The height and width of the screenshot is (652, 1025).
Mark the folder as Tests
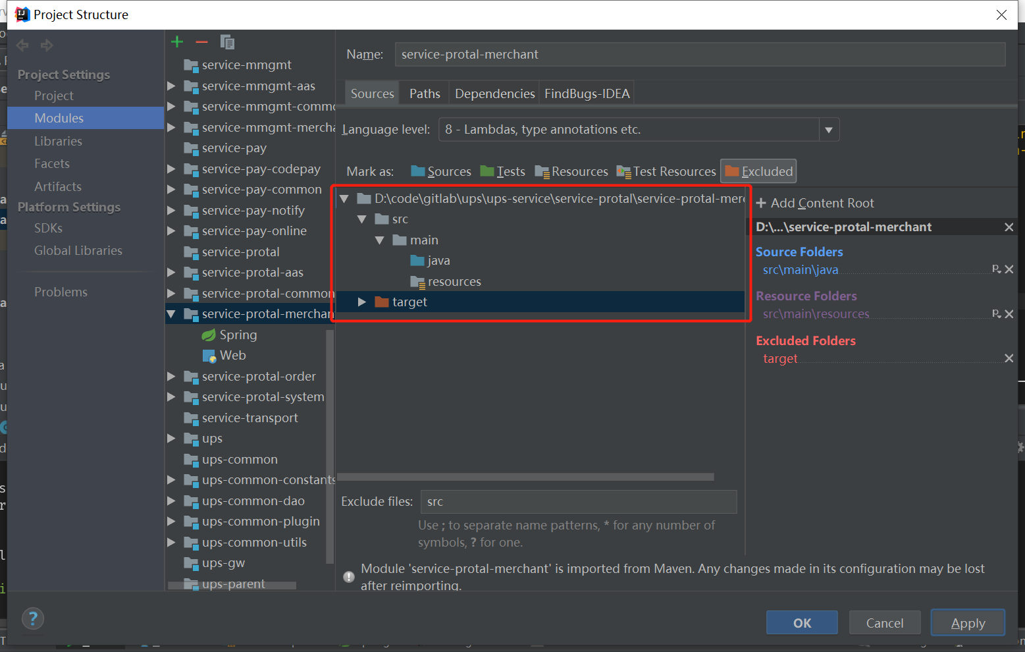503,172
